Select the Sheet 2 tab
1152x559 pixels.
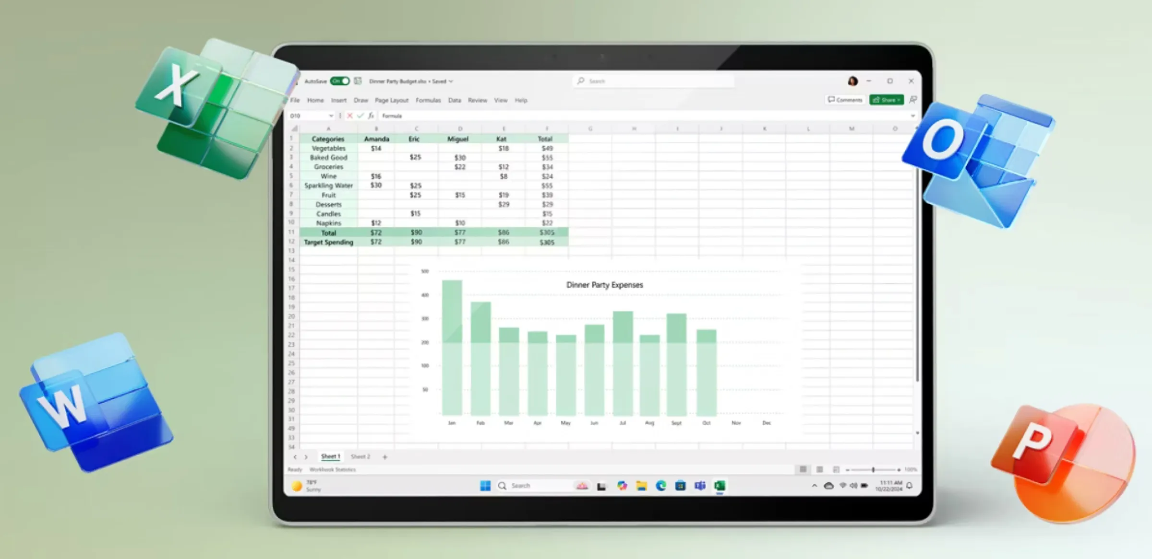(x=360, y=456)
